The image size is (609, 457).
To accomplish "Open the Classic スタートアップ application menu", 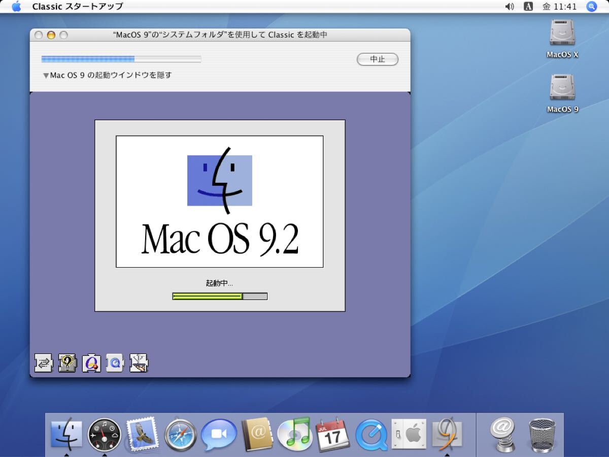I will coord(78,7).
